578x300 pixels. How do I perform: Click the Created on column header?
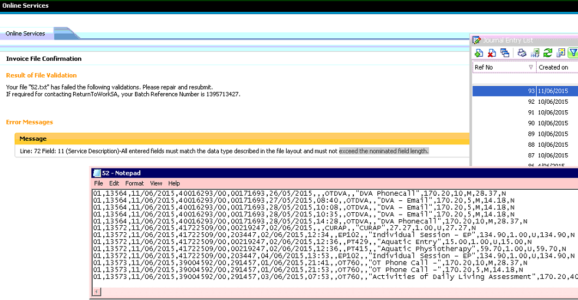coord(553,68)
